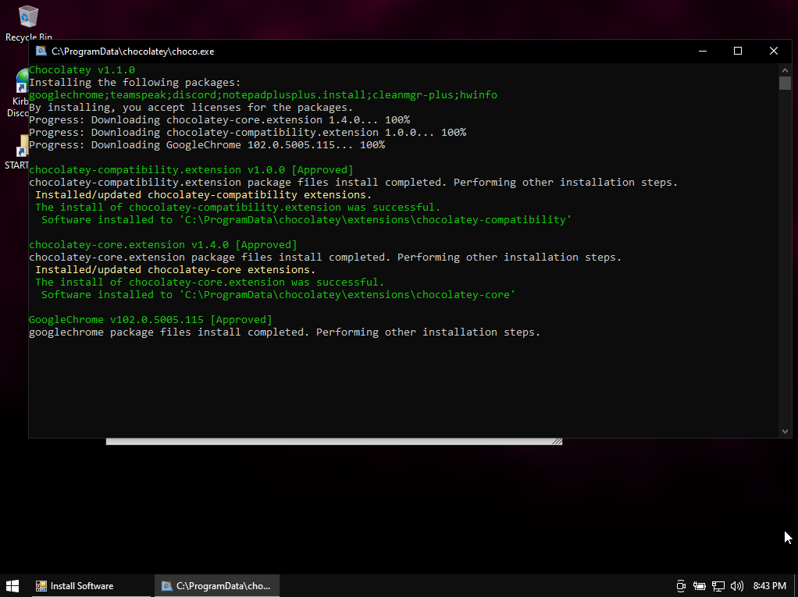This screenshot has height=597, width=798.
Task: Click the extensions\chocolatey-core install path line
Action: tap(279, 294)
